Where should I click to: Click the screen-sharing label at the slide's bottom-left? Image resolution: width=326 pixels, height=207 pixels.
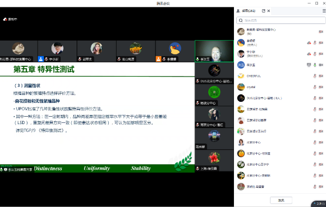point(17,169)
